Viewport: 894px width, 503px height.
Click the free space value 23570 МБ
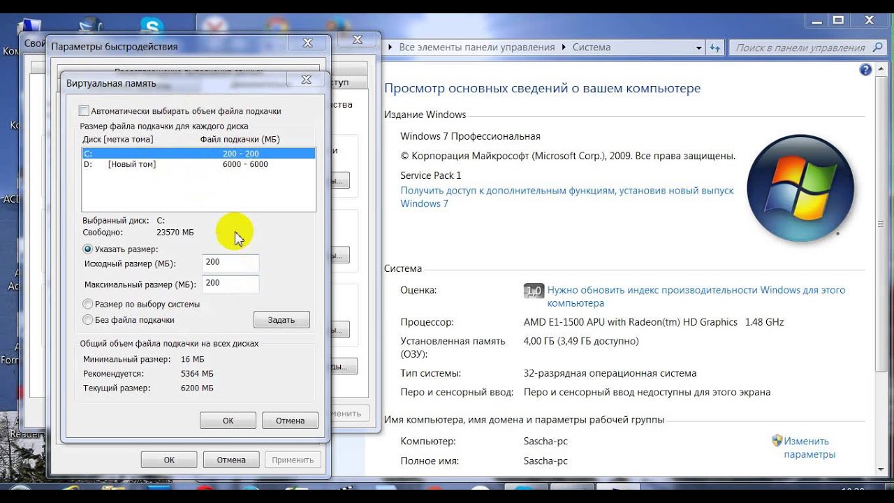(x=175, y=232)
